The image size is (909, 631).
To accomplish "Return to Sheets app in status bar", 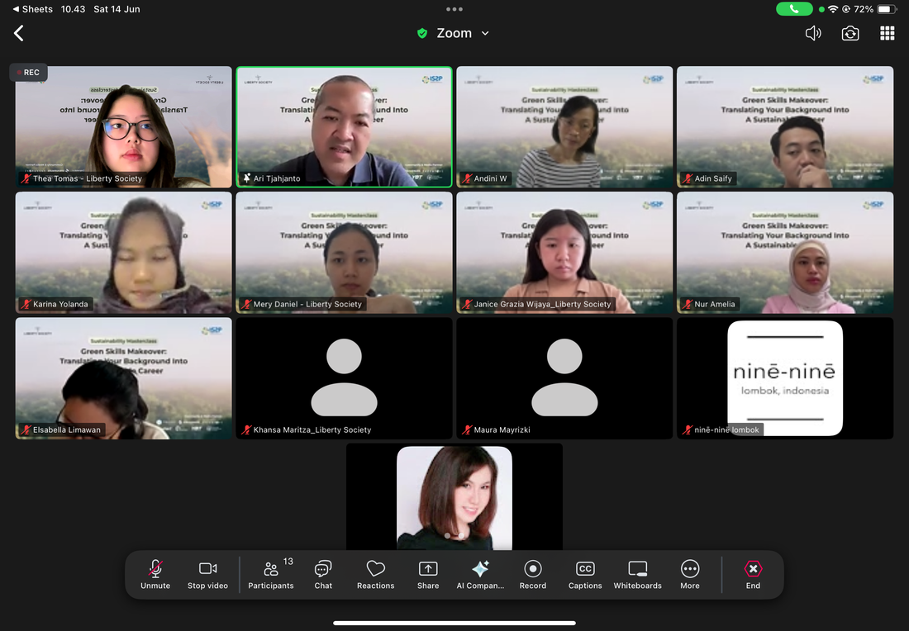I will point(31,9).
